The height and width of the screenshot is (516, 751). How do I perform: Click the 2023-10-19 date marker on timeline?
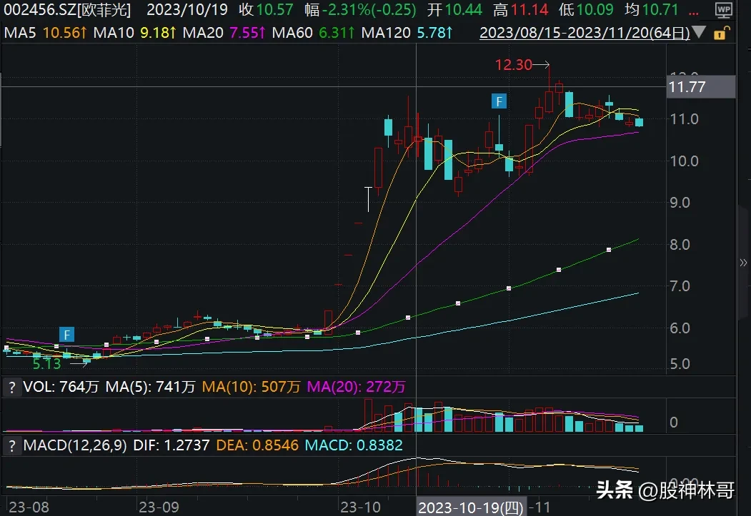[x=472, y=507]
